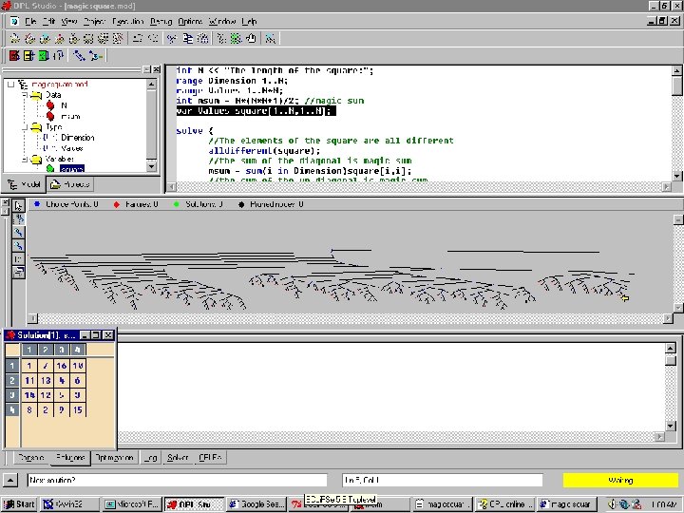
Task: Switch to the Projects tab
Action: (70, 184)
